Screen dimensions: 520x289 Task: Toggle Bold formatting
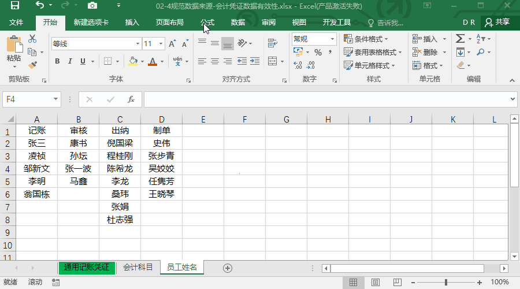point(57,61)
